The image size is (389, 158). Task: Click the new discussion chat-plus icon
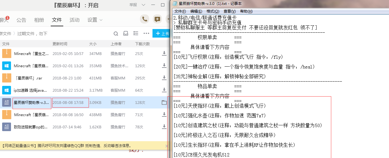tap(157, 19)
